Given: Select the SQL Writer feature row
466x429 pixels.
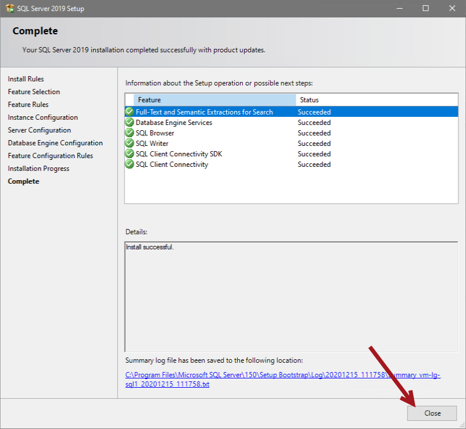Looking at the screenshot, I should point(291,143).
